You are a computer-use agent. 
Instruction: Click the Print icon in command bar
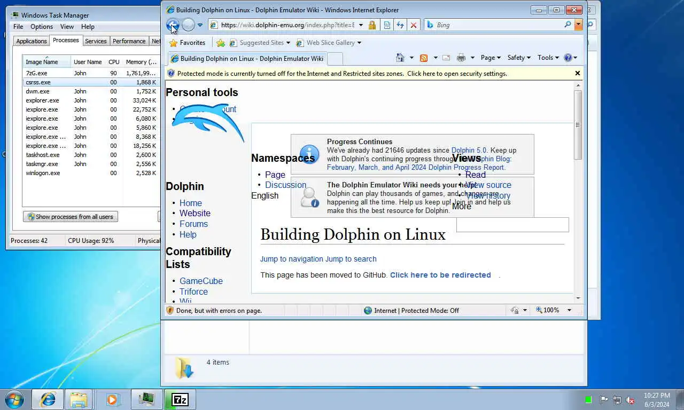pyautogui.click(x=461, y=58)
